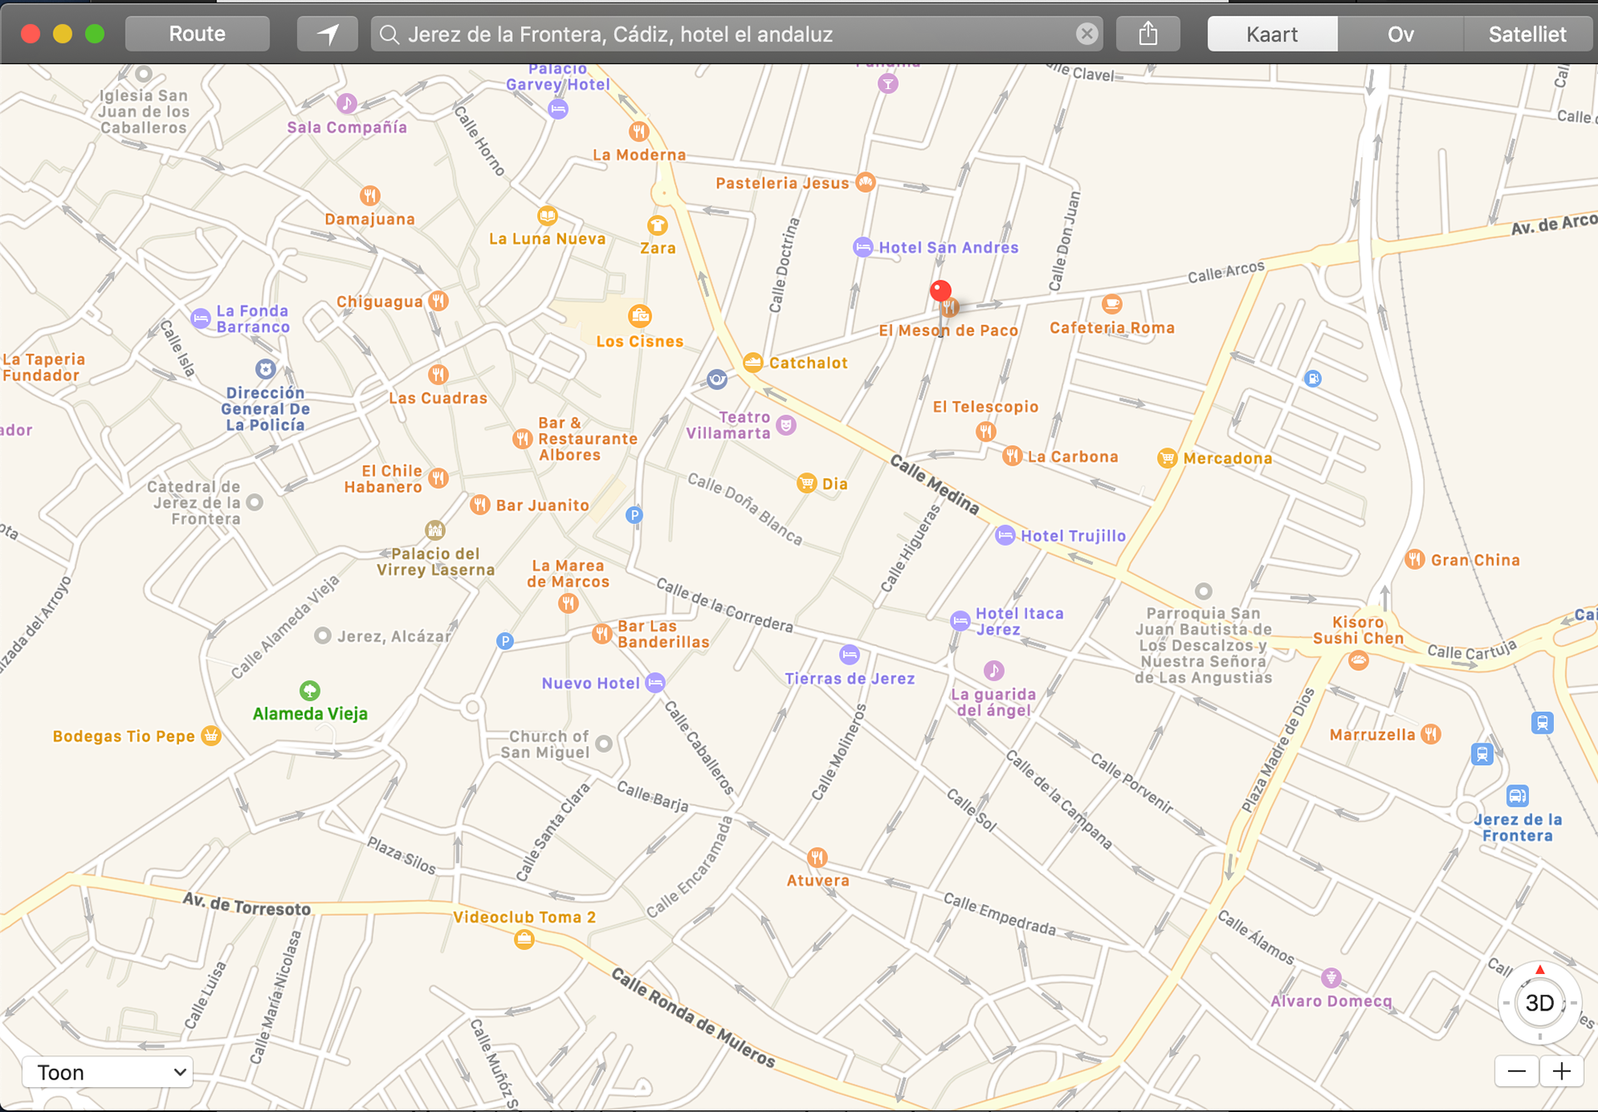Select the Gran China restaurant icon
1598x1112 pixels.
click(1415, 560)
